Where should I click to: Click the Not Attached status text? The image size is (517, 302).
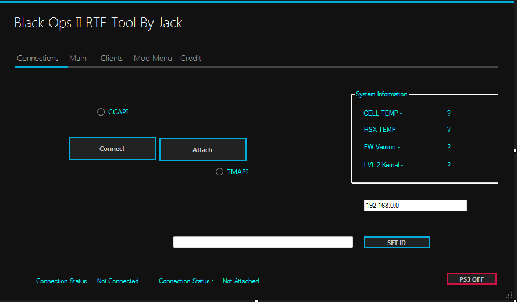click(x=241, y=281)
